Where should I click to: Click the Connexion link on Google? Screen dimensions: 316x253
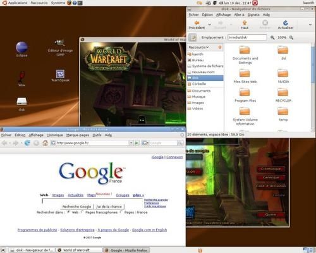[x=174, y=157]
